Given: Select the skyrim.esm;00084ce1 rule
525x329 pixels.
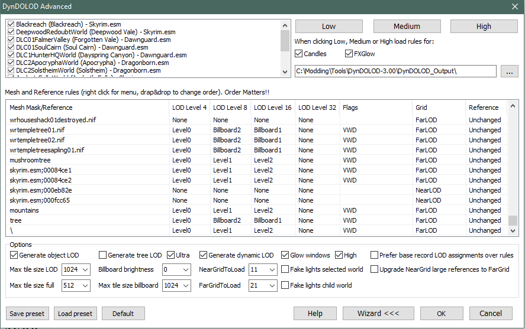Looking at the screenshot, I should click(256, 170).
